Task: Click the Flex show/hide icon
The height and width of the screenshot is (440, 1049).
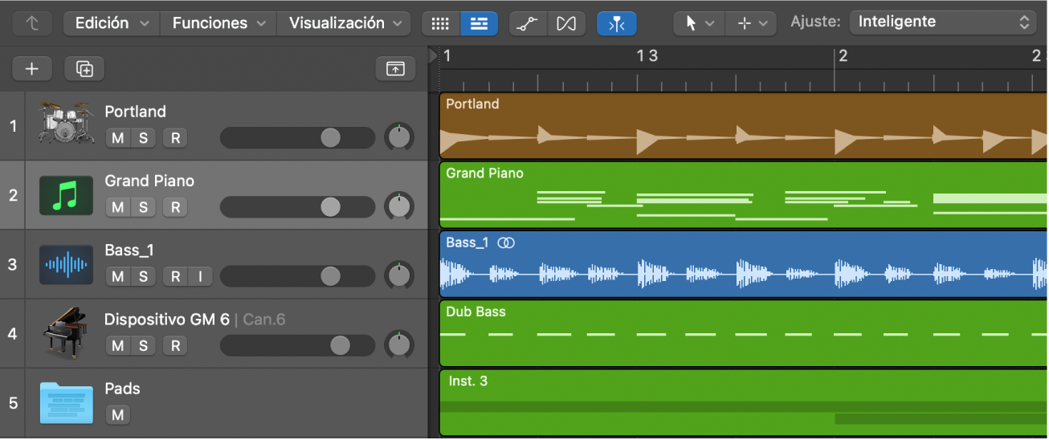Action: (x=566, y=23)
